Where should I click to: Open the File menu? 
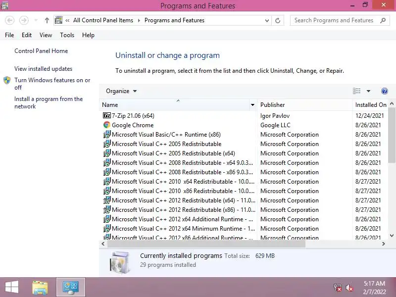[x=9, y=35]
